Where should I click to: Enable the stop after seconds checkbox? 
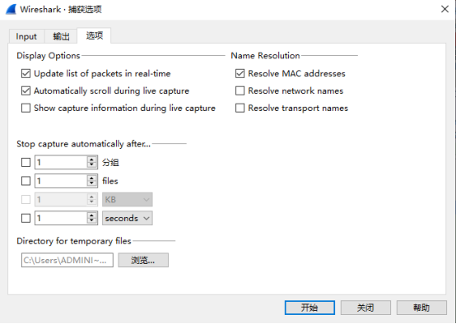click(x=26, y=218)
